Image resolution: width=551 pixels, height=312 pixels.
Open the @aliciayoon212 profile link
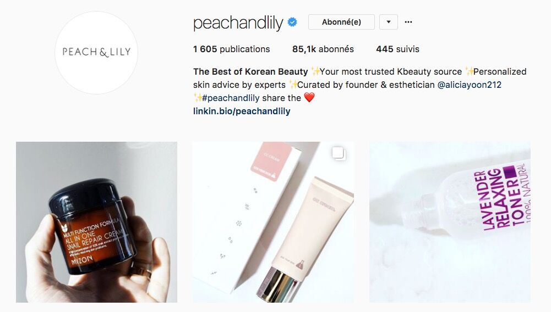tap(469, 85)
